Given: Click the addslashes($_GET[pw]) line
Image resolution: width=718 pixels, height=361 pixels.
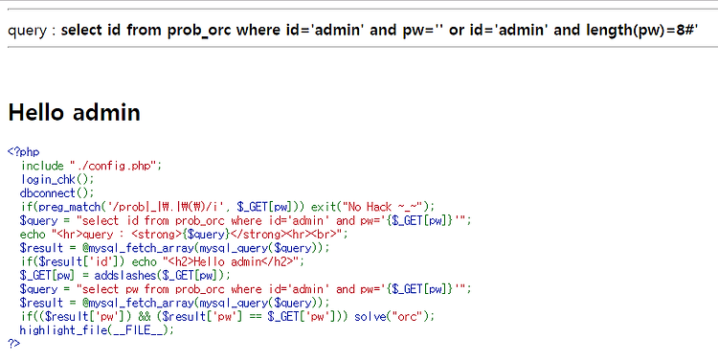Looking at the screenshot, I should pos(125,276).
